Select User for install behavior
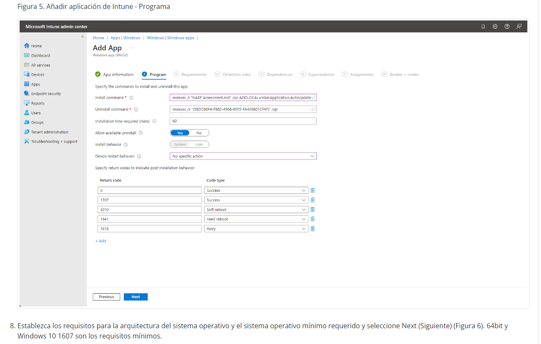The height and width of the screenshot is (344, 541). pos(199,145)
